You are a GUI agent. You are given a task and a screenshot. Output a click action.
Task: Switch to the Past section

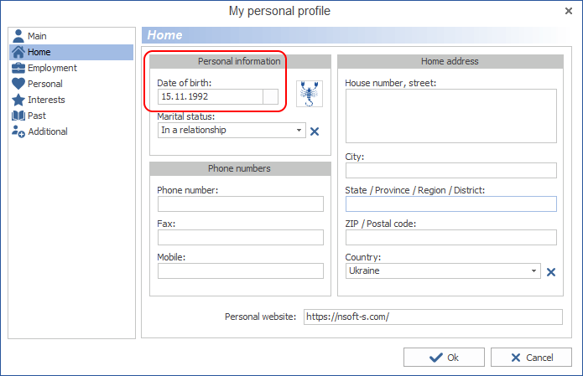36,116
